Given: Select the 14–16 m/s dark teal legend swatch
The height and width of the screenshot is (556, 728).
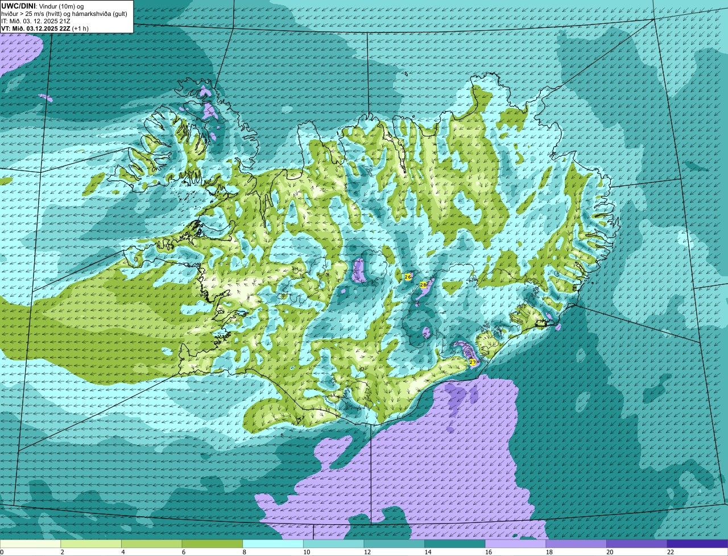Looking at the screenshot, I should click(x=455, y=544).
